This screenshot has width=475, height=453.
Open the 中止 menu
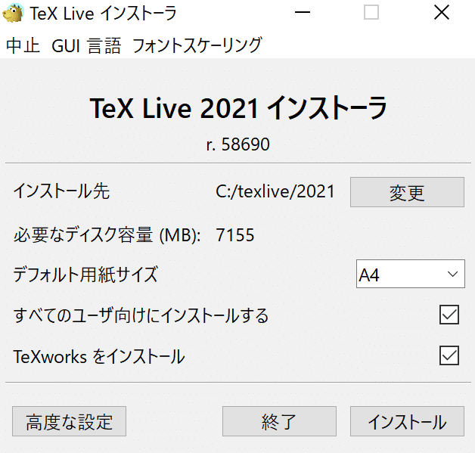23,46
